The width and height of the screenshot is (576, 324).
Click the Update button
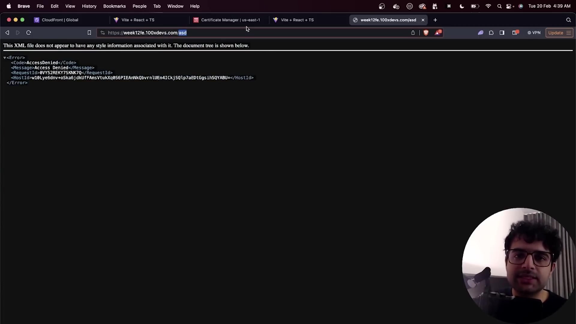pos(556,33)
